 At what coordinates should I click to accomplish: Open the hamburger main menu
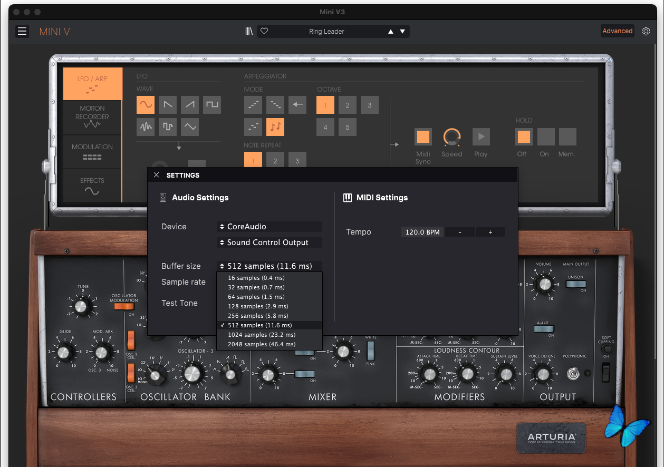[22, 32]
